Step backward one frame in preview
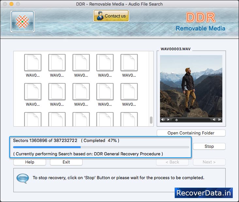Image resolution: width=239 pixels, height=202 pixels. [x=214, y=120]
